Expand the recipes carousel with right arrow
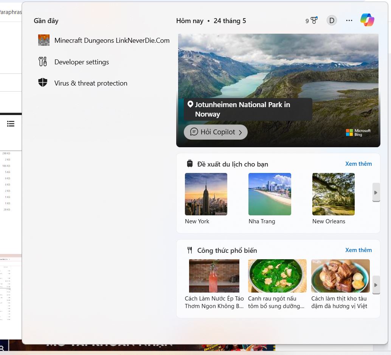Image resolution: width=391 pixels, height=355 pixels. point(376,285)
